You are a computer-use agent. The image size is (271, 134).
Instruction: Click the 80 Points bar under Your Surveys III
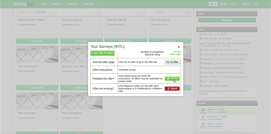(81, 41)
